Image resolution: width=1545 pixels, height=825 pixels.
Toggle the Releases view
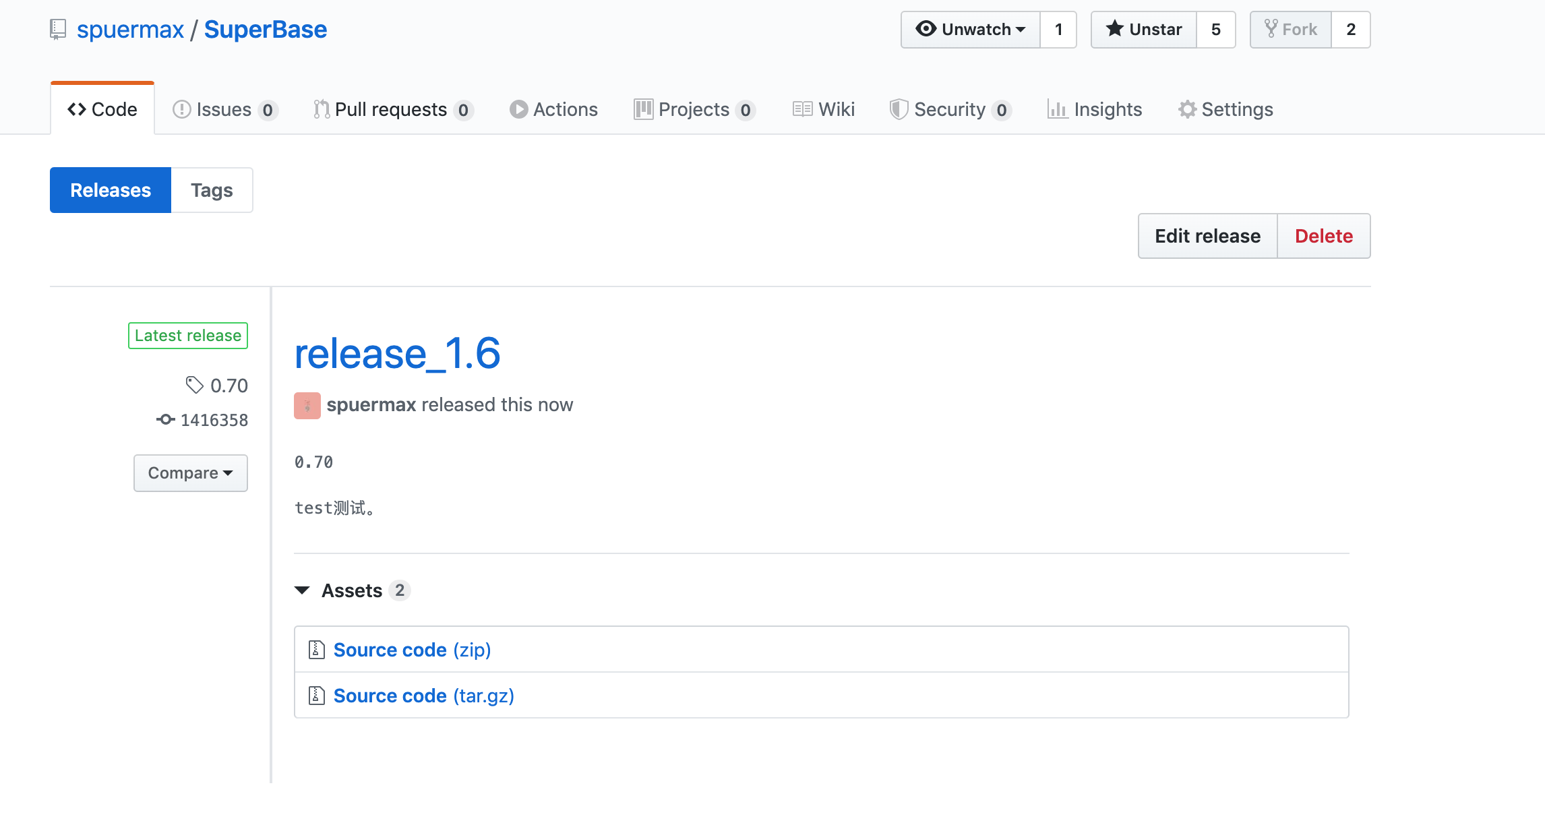(110, 189)
